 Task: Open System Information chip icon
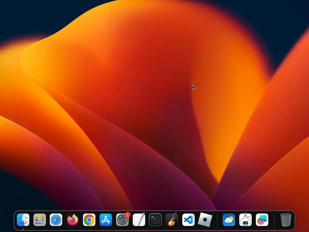click(x=245, y=219)
